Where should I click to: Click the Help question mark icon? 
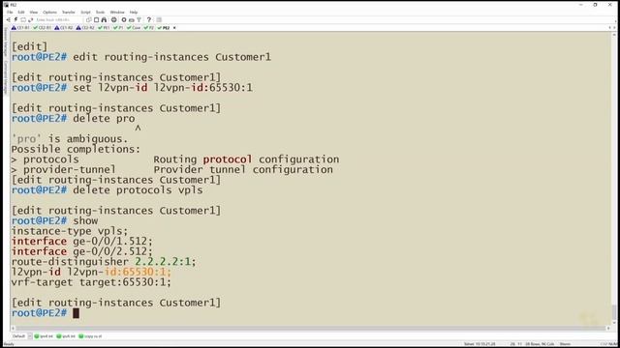tap(149, 19)
